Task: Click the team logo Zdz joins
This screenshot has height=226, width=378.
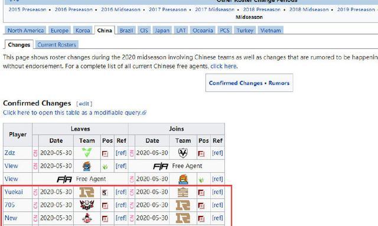Action: 183,153
